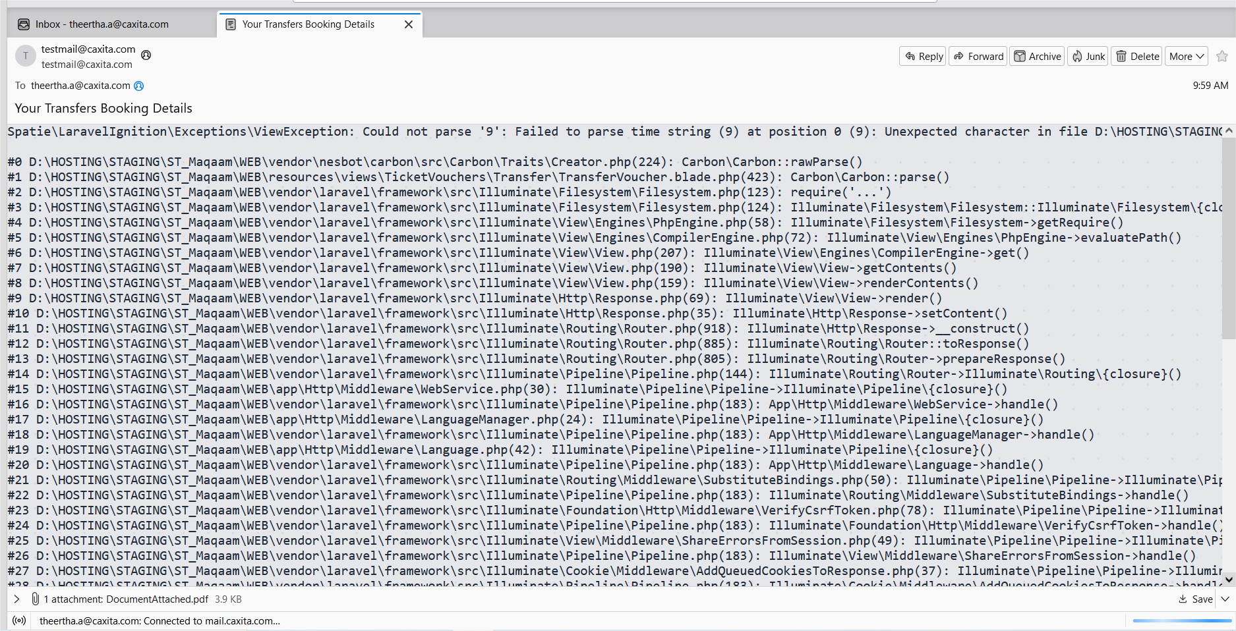This screenshot has height=631, width=1236.
Task: Add sender testmail@caxita.com to address book
Action: point(146,55)
